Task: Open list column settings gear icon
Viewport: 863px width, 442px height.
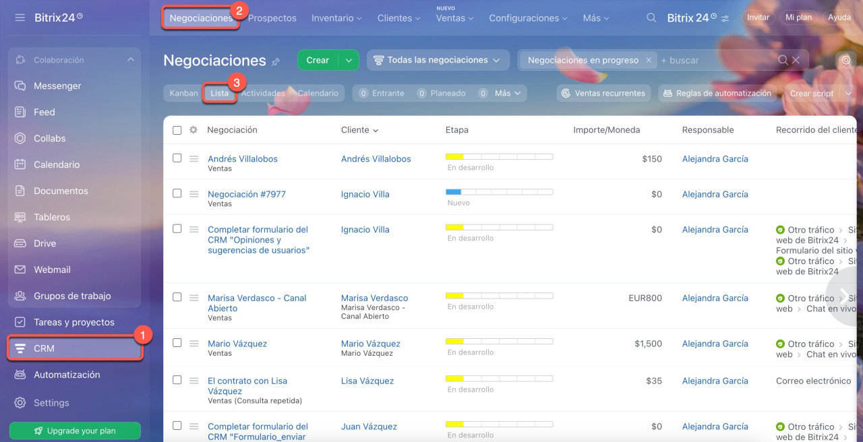Action: coord(194,130)
